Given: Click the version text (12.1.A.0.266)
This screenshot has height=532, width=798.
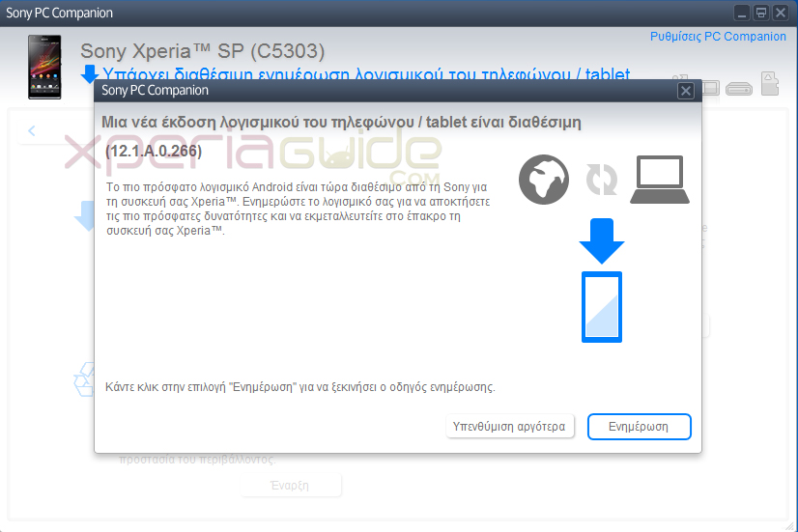Looking at the screenshot, I should [x=154, y=151].
